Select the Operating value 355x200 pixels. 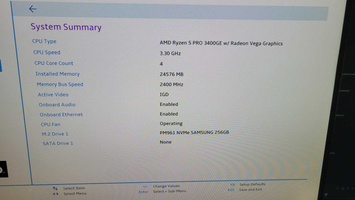coord(171,124)
